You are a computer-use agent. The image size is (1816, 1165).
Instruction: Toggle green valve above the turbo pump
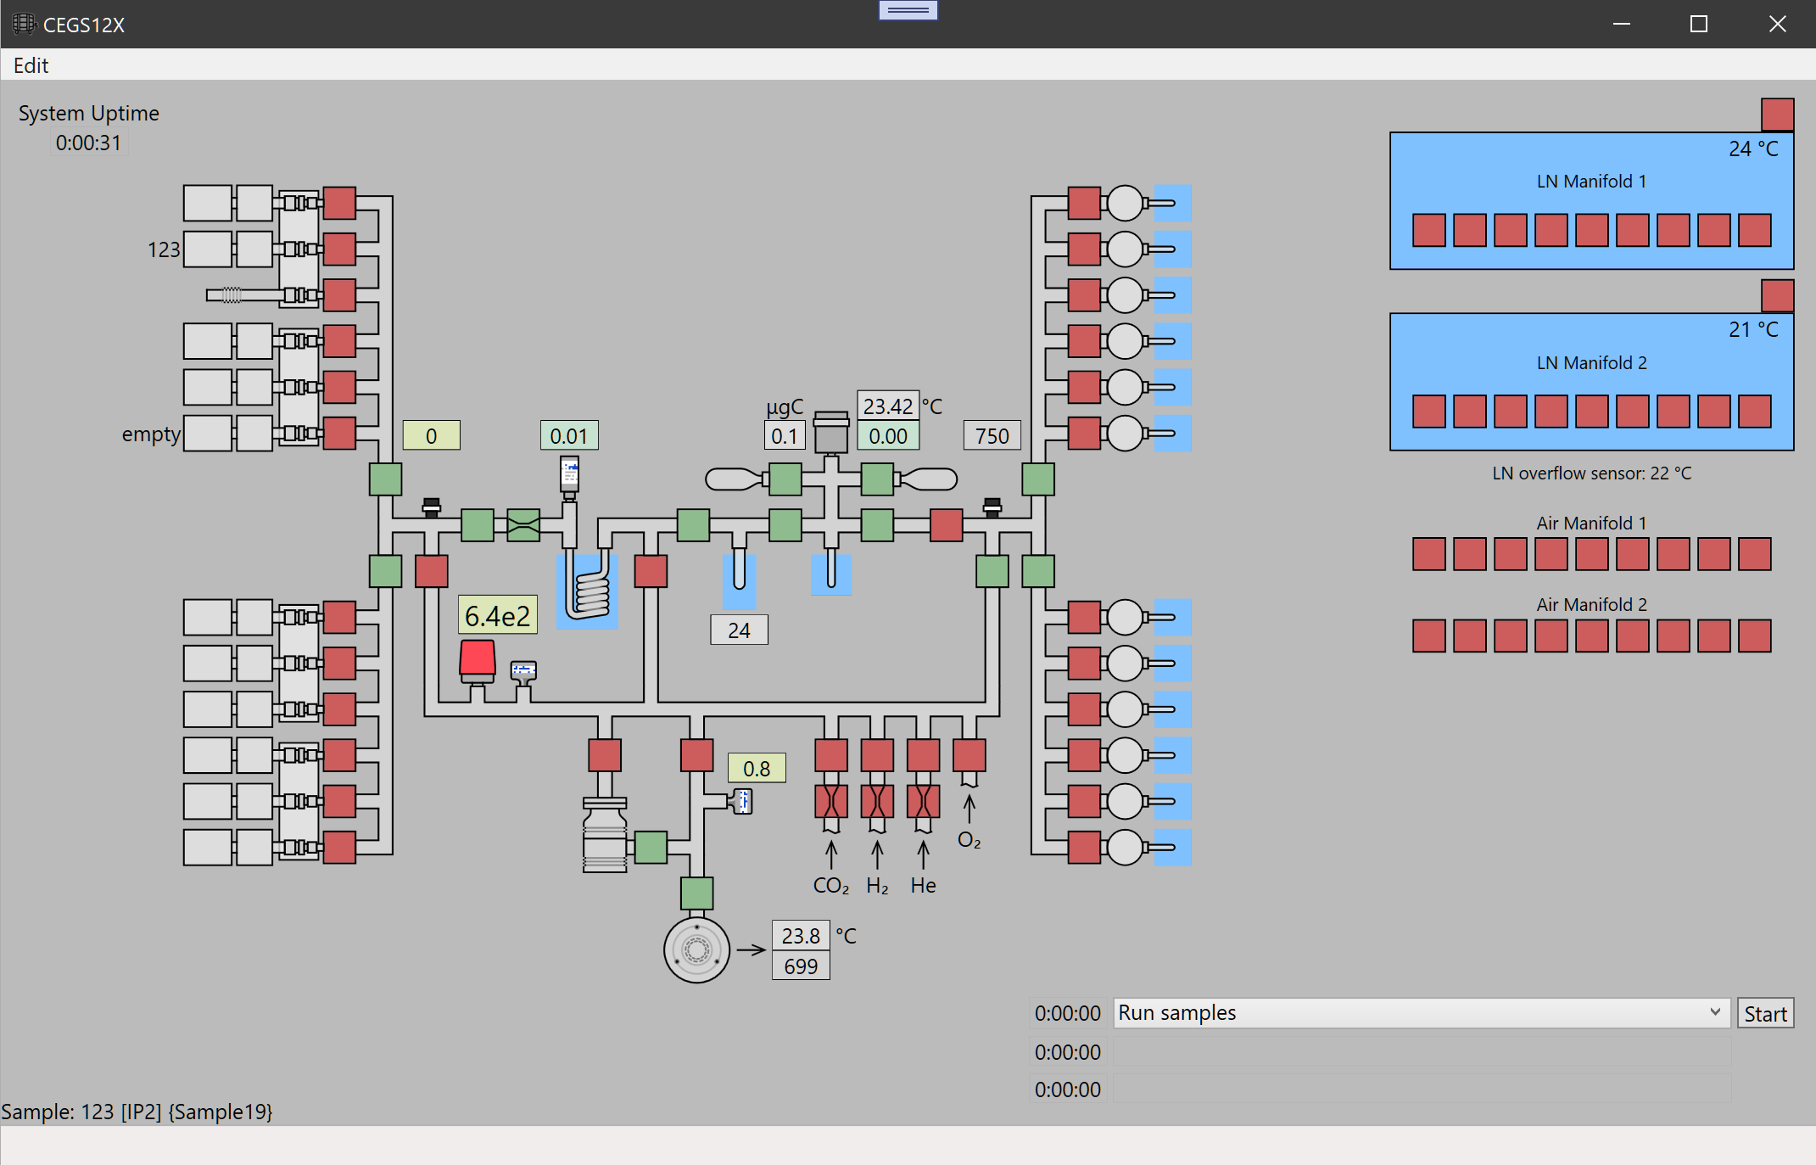696,893
